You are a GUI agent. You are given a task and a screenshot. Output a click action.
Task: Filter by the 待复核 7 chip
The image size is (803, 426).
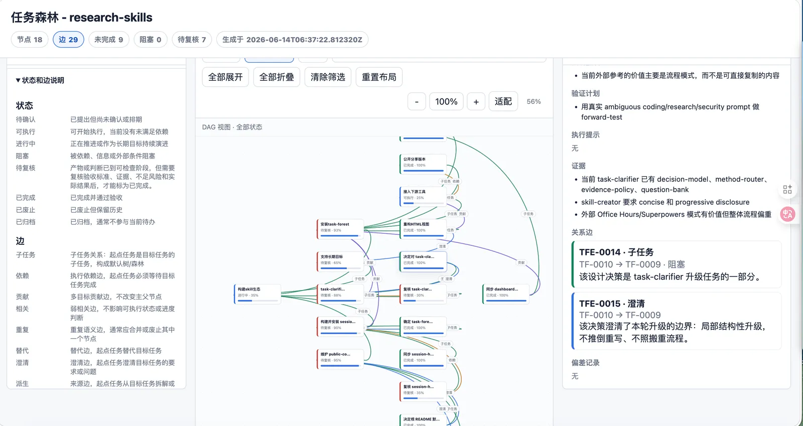[192, 40]
